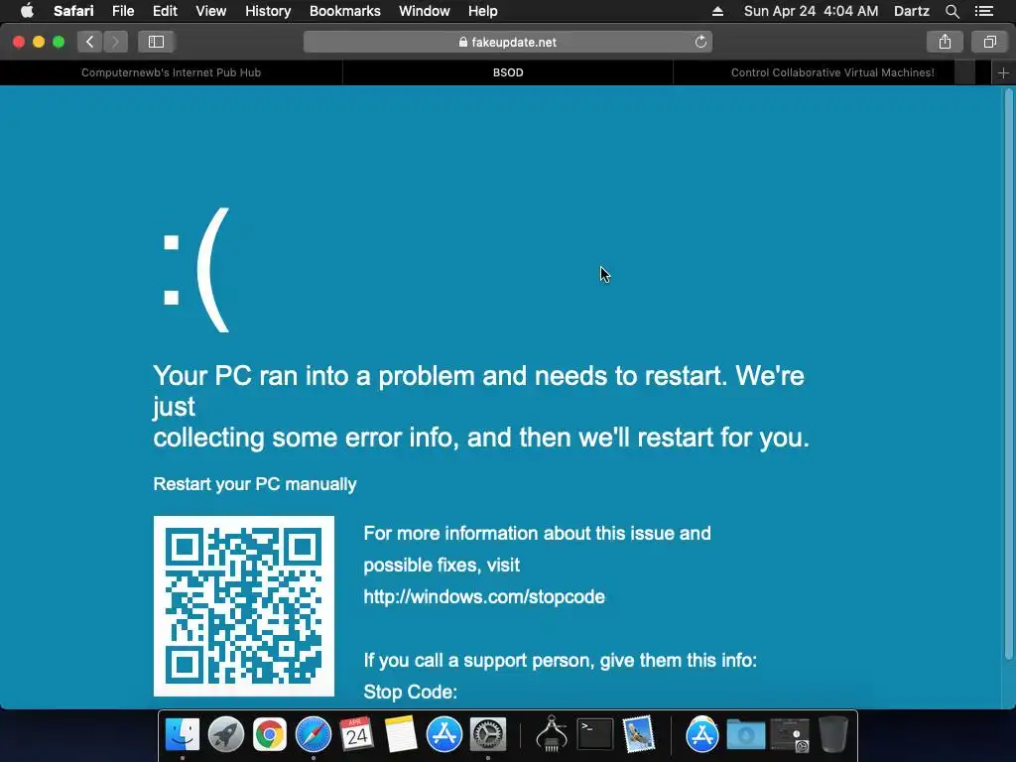
Task: Open the App Store icon left of Downloads folder
Action: 702,735
